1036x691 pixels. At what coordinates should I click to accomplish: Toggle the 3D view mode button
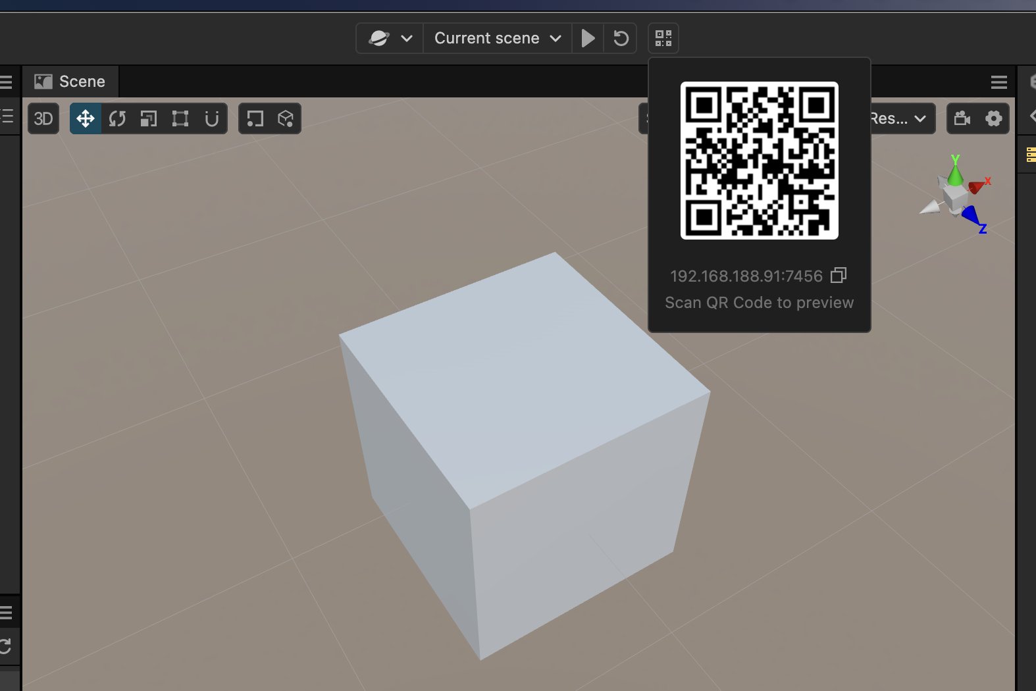pos(43,118)
